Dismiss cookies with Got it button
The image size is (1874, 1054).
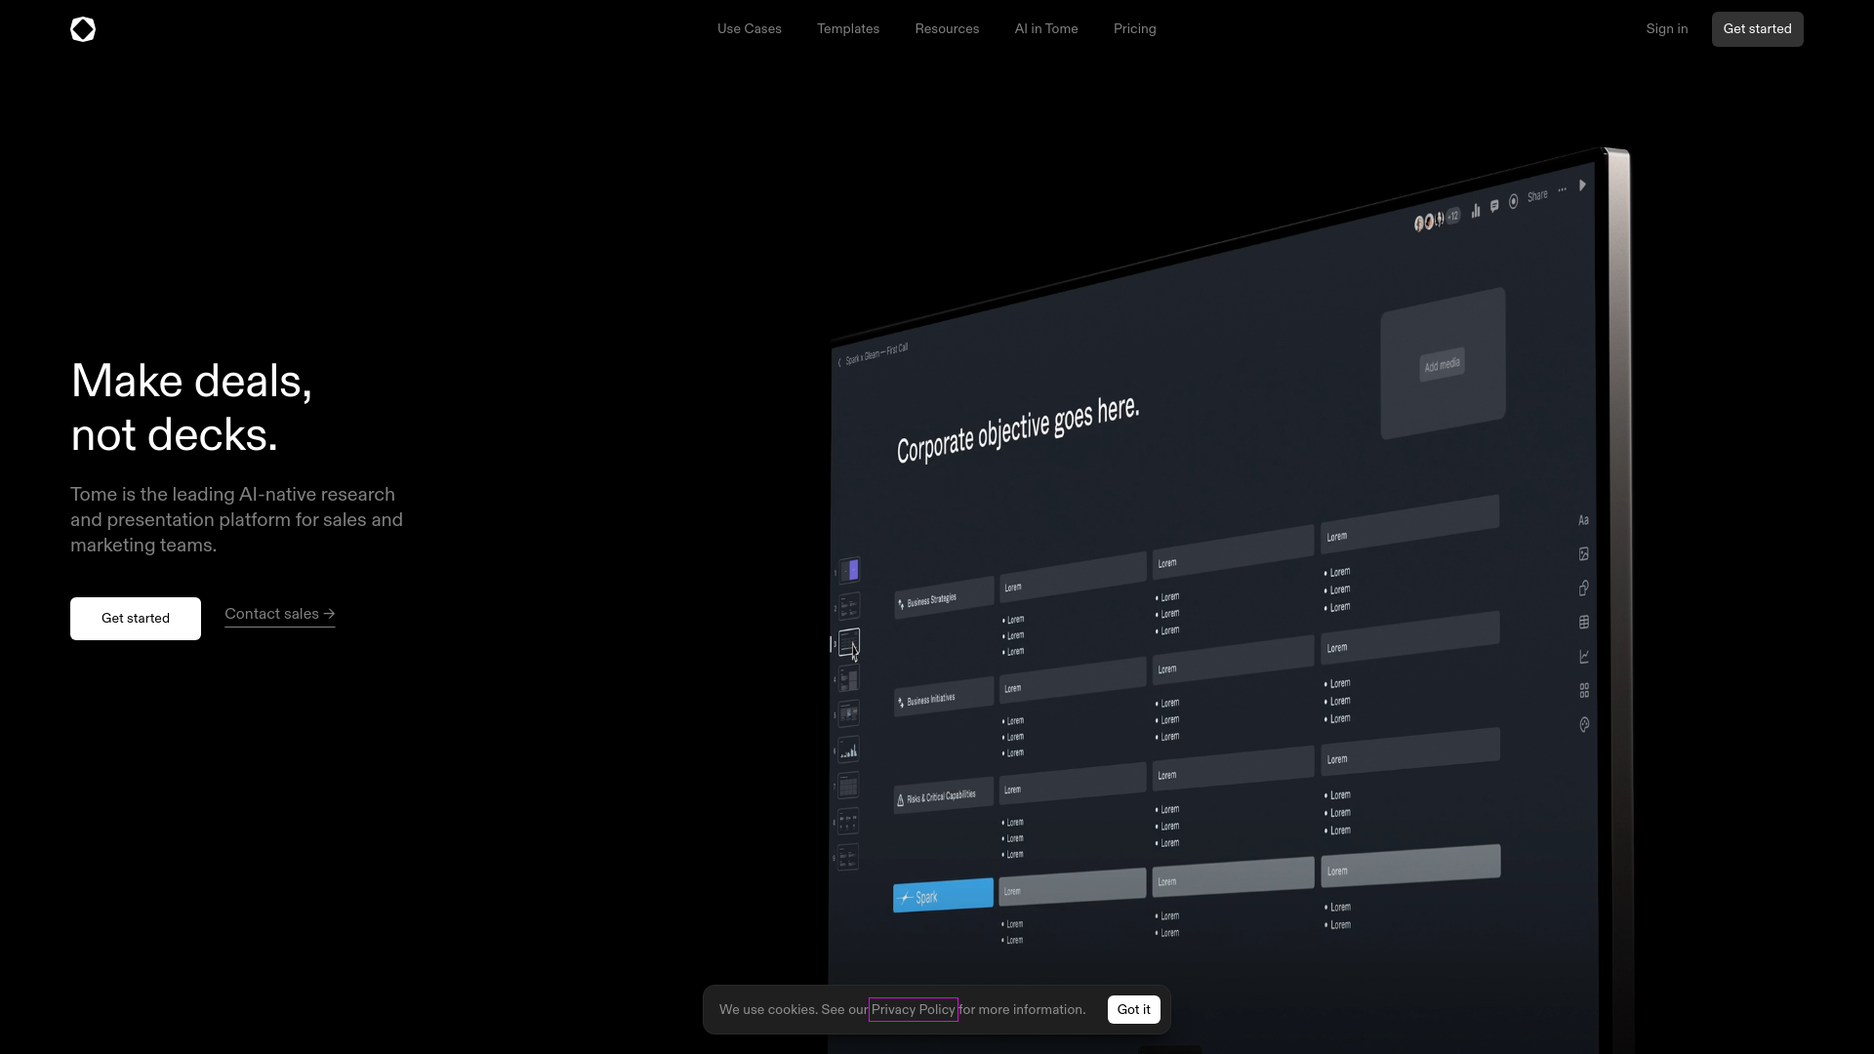click(1133, 1010)
